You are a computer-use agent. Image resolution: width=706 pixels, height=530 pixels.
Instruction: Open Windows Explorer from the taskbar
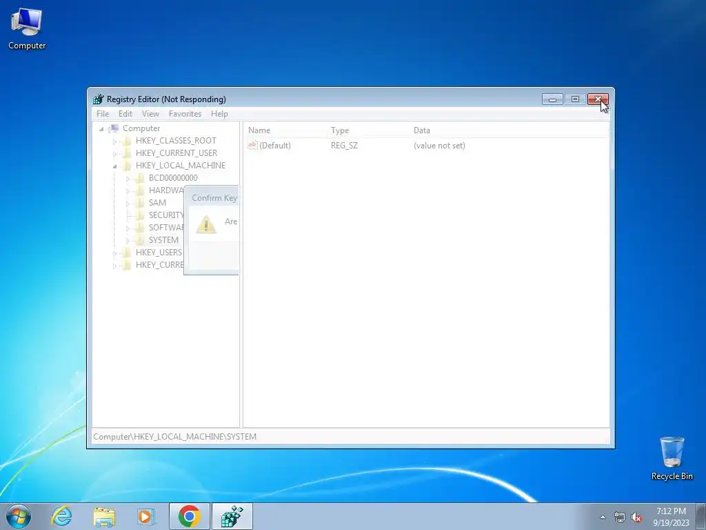pyautogui.click(x=104, y=516)
